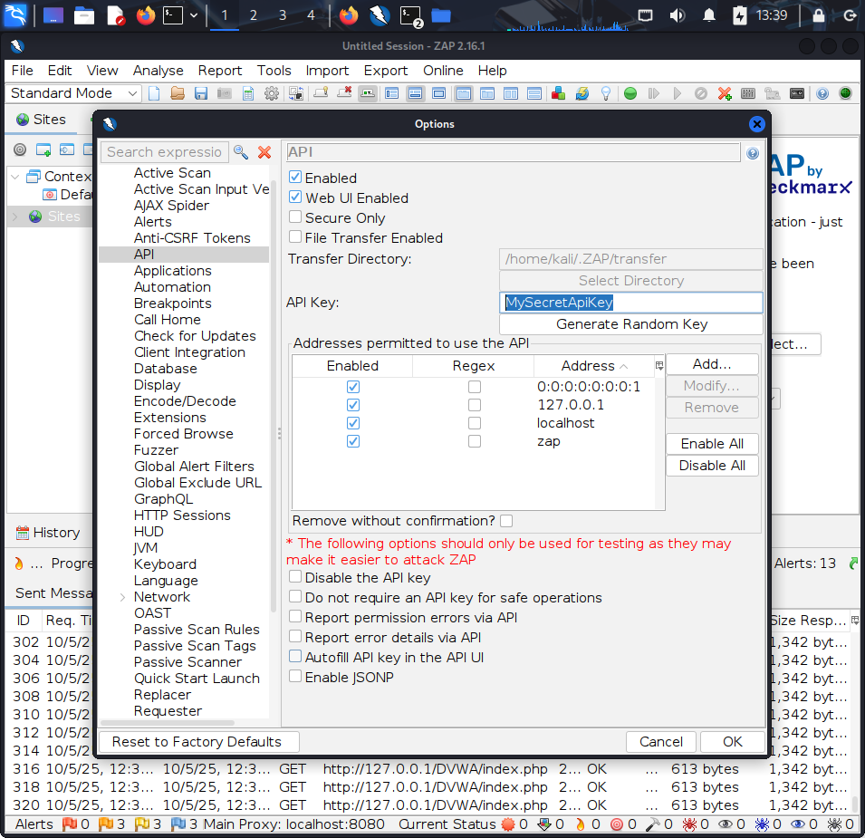Viewport: 865px width, 838px height.
Task: Expand the Sites tree node
Action: tap(15, 217)
